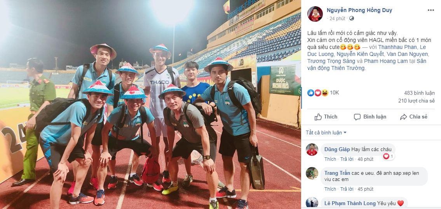Like the post with Thích button

[x=326, y=117]
